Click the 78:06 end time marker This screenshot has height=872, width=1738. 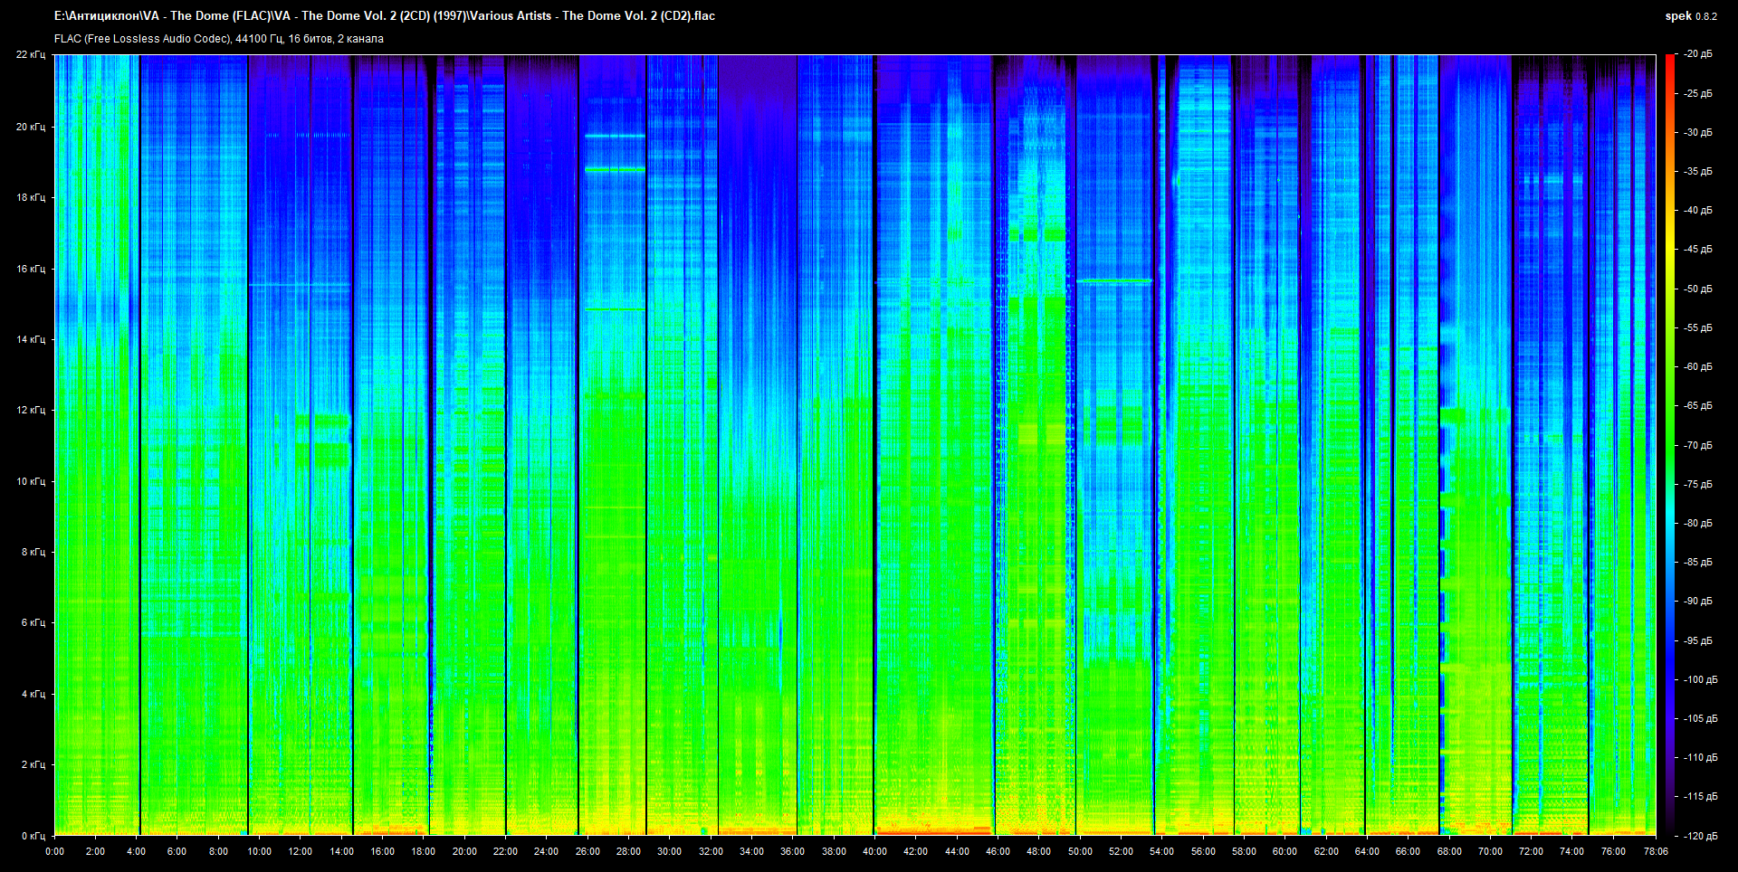[x=1655, y=851]
